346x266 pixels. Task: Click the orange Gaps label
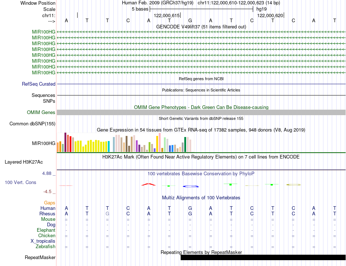click(x=50, y=203)
